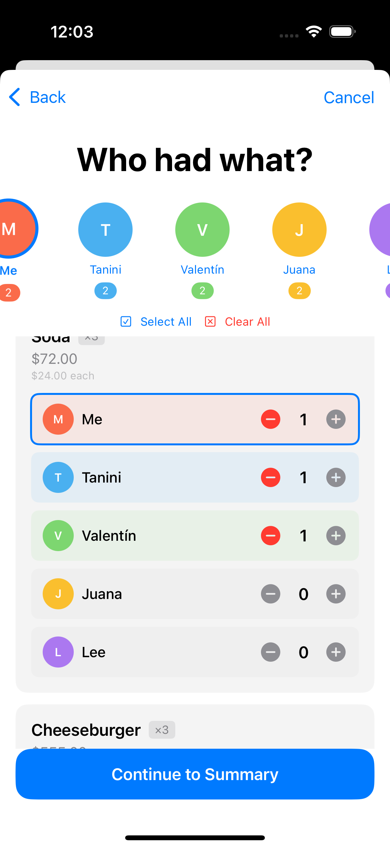Select the Tanini avatar at top
The width and height of the screenshot is (390, 848).
pos(105,229)
